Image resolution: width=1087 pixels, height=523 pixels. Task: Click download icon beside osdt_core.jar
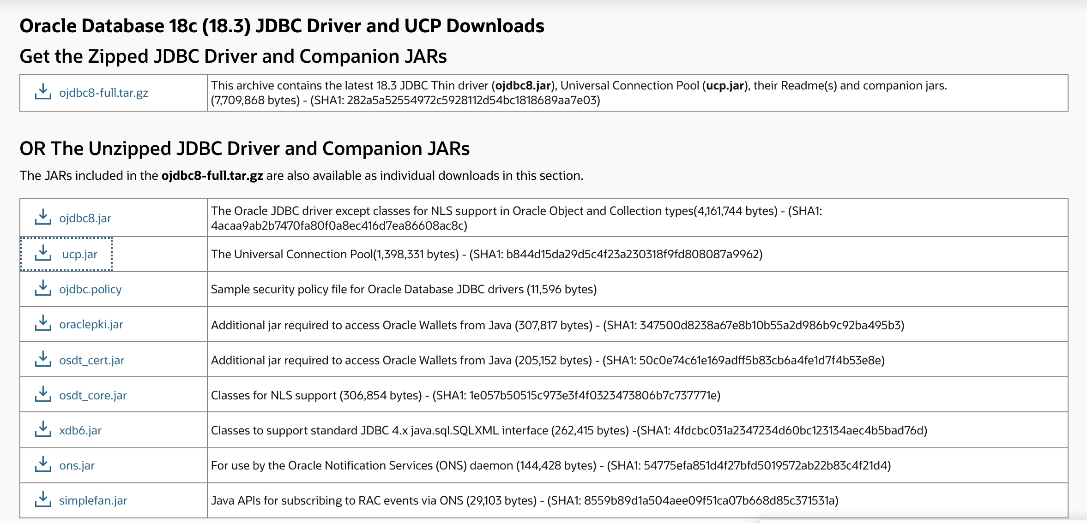point(43,394)
